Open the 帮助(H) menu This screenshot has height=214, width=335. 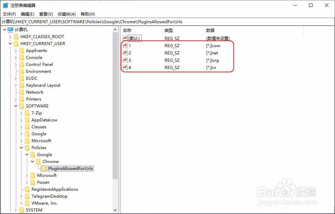(x=88, y=14)
